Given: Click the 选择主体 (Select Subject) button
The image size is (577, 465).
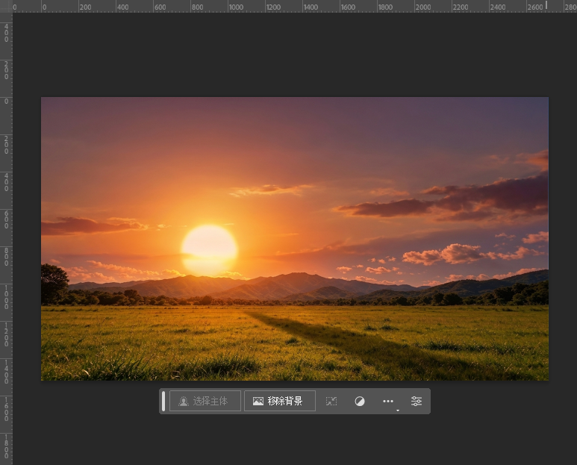Looking at the screenshot, I should pyautogui.click(x=205, y=401).
